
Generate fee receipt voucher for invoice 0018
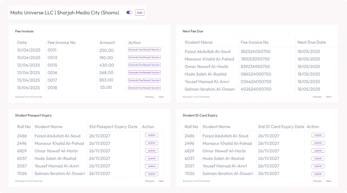(144, 88)
